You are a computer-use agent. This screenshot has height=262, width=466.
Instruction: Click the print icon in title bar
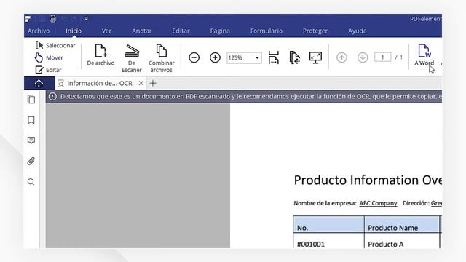(x=52, y=19)
